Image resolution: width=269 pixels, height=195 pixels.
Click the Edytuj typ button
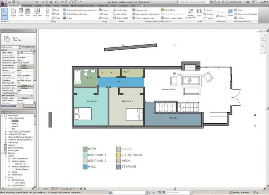(x=28, y=47)
